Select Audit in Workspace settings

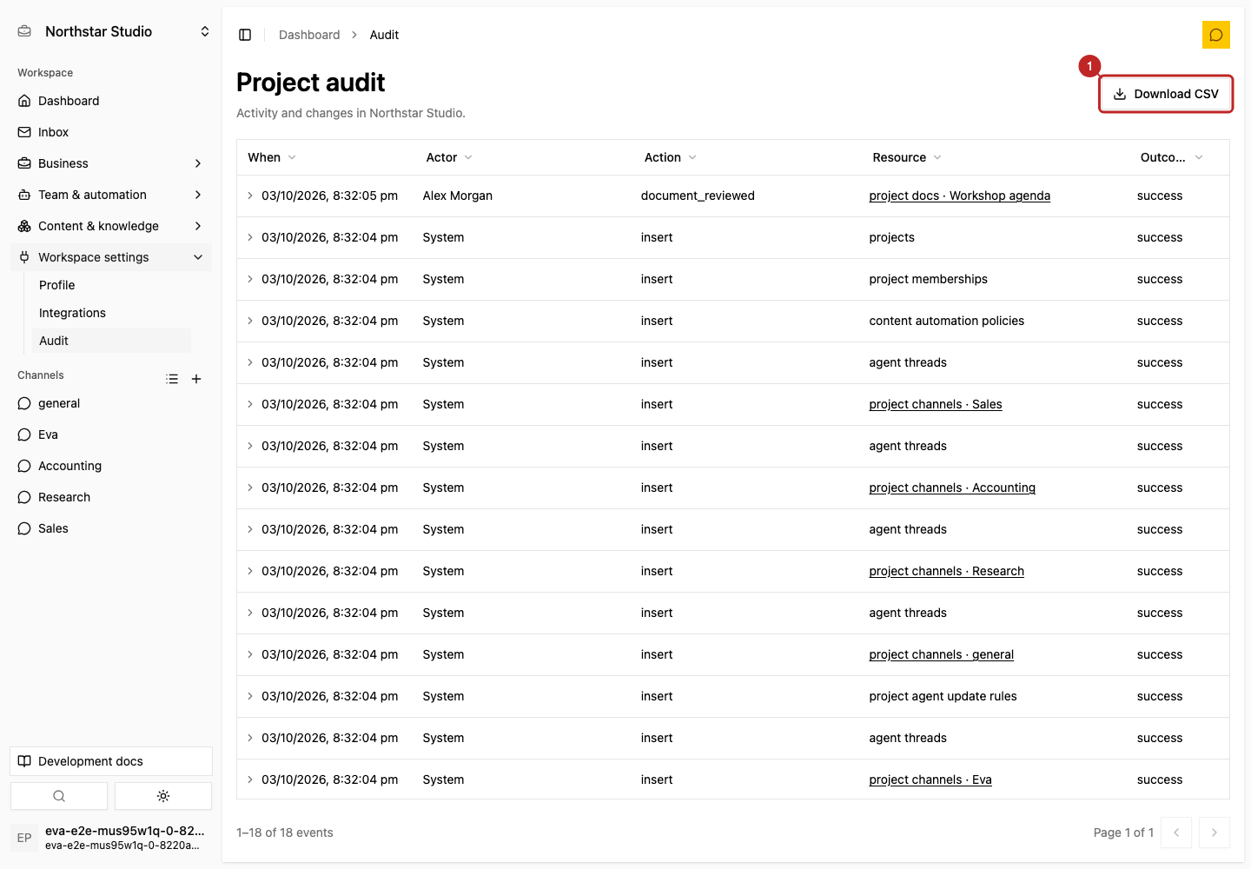click(x=111, y=341)
